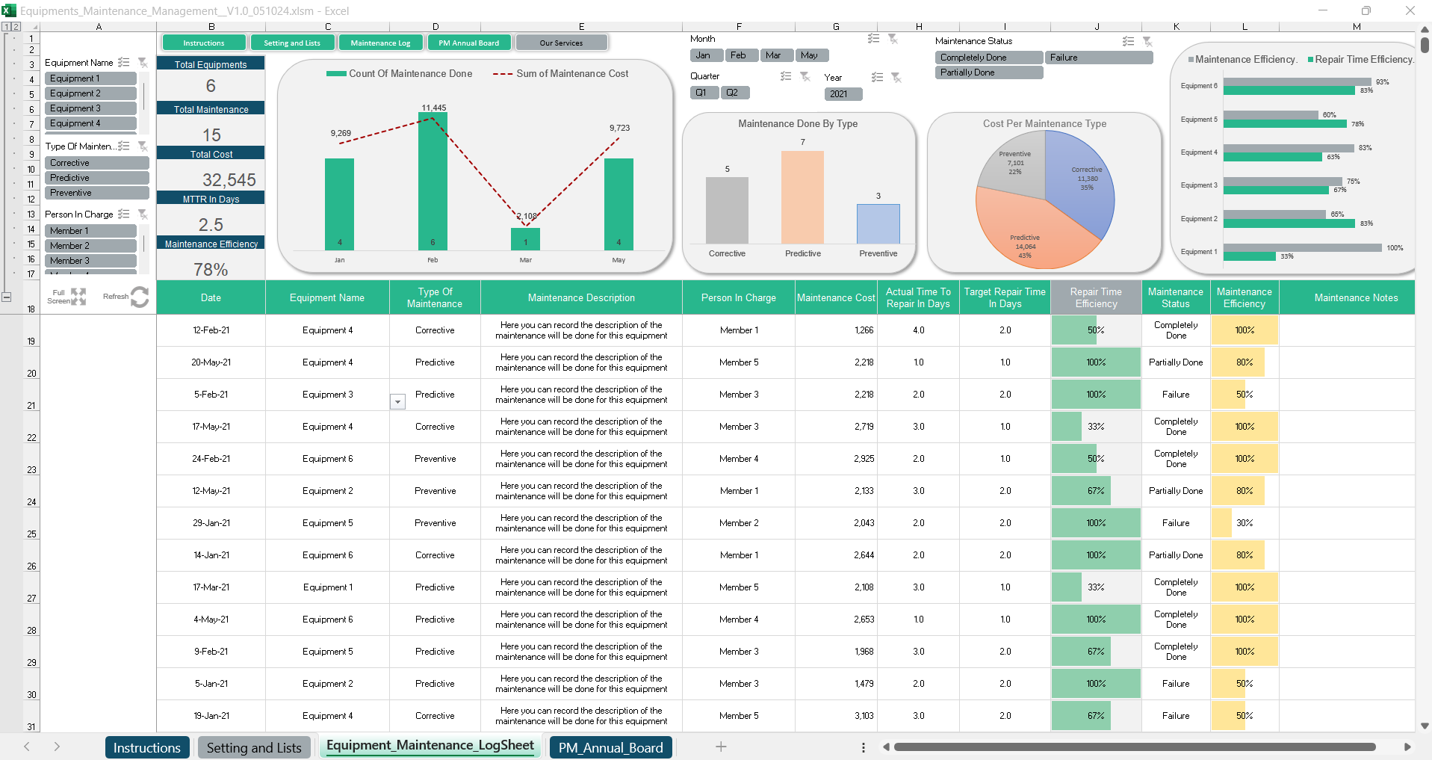This screenshot has height=760, width=1432.
Task: Show outline level 1 rows
Action: (x=6, y=27)
